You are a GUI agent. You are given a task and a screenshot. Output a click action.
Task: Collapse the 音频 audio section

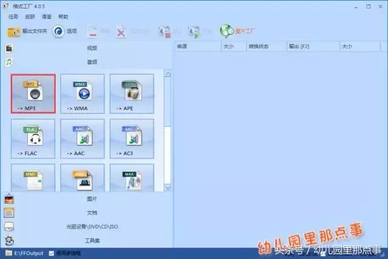[92, 62]
